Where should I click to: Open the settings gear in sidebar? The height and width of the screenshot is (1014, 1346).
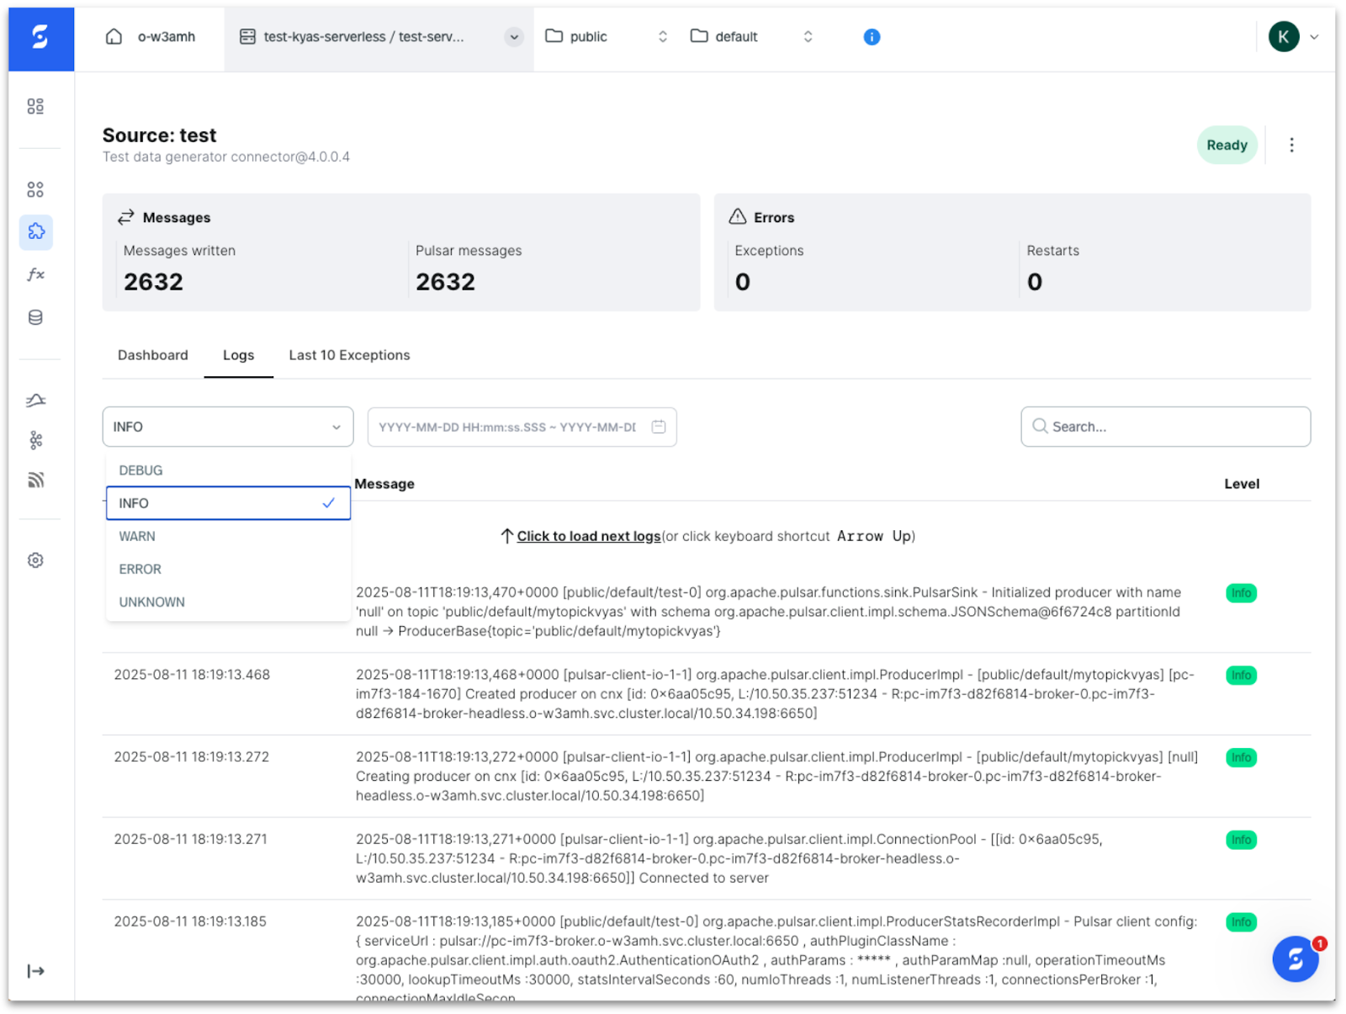(35, 560)
